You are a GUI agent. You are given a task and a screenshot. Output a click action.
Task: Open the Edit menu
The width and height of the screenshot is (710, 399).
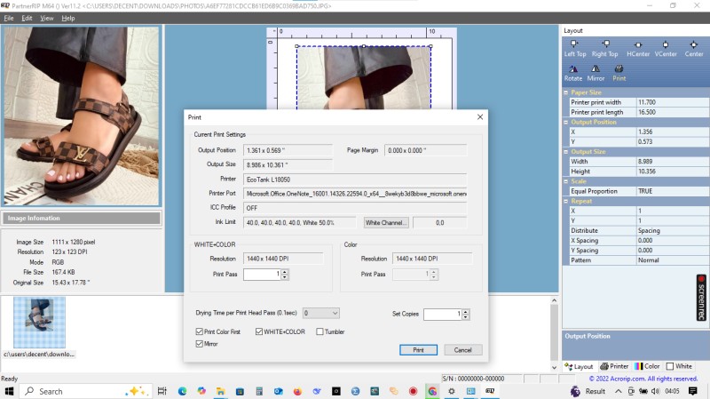click(x=27, y=18)
